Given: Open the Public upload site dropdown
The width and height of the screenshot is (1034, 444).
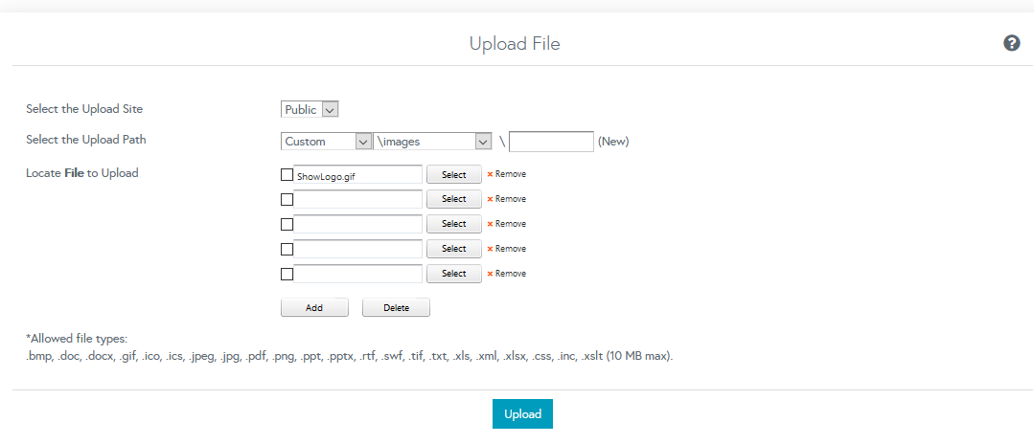Looking at the screenshot, I should pyautogui.click(x=310, y=110).
